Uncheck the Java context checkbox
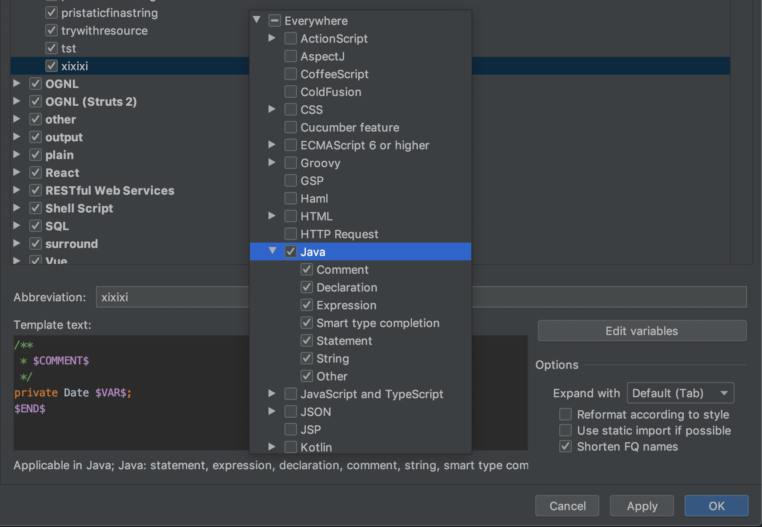Image resolution: width=762 pixels, height=527 pixels. [x=291, y=252]
